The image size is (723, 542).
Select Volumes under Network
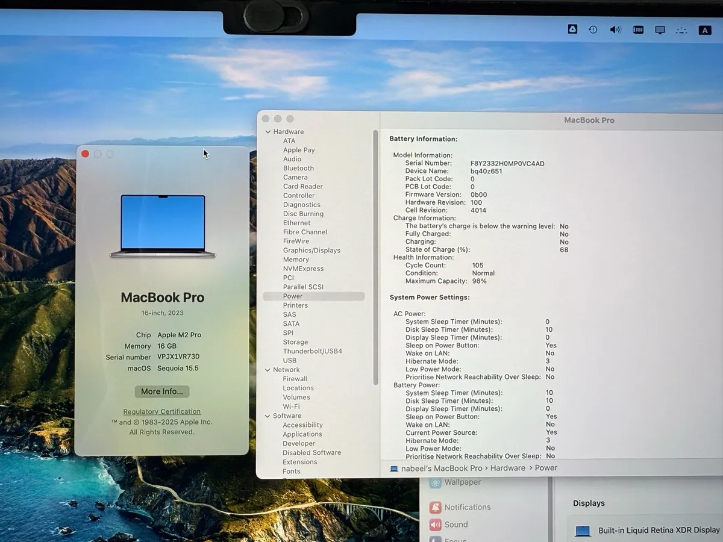point(296,397)
